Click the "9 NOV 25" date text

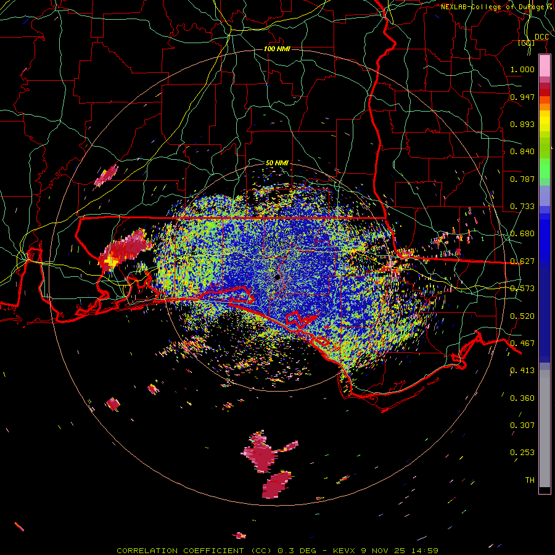coord(383,551)
